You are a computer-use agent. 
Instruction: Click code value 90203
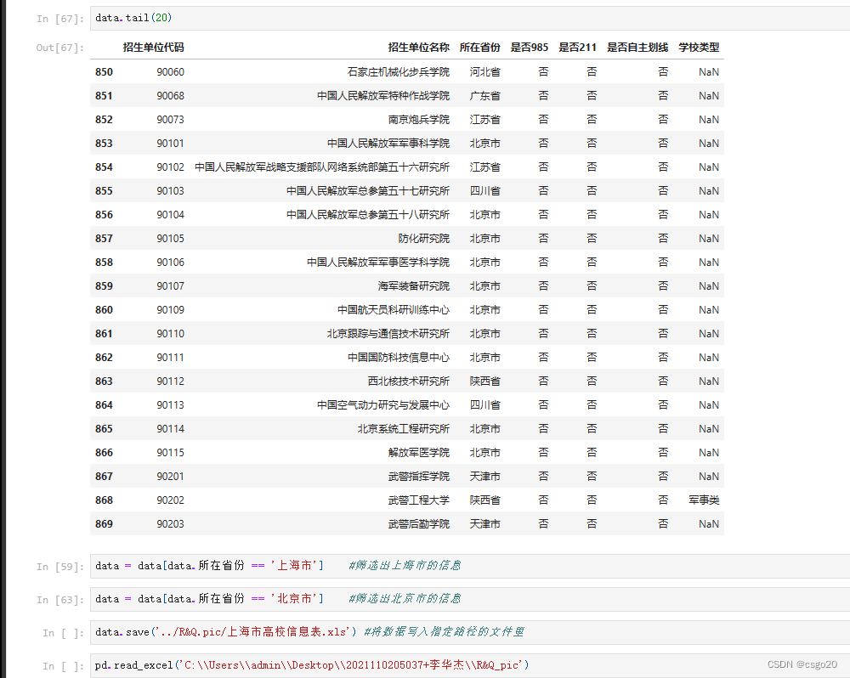pos(170,524)
